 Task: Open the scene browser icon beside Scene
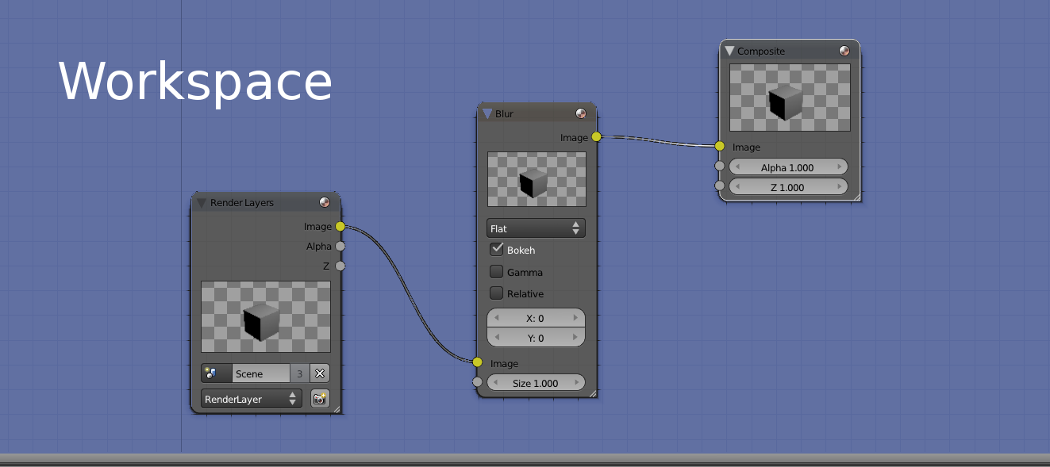[216, 373]
